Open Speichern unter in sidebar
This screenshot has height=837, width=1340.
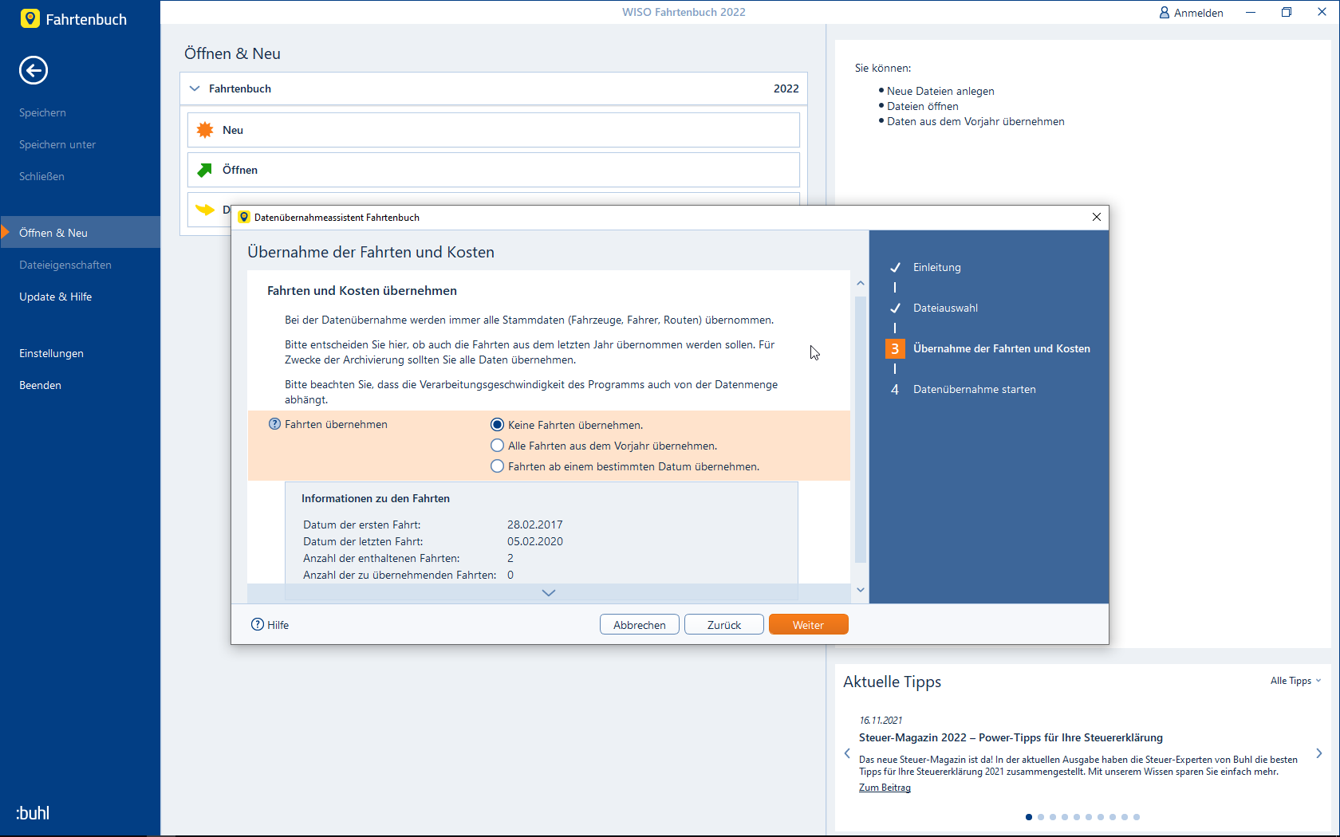pos(57,144)
